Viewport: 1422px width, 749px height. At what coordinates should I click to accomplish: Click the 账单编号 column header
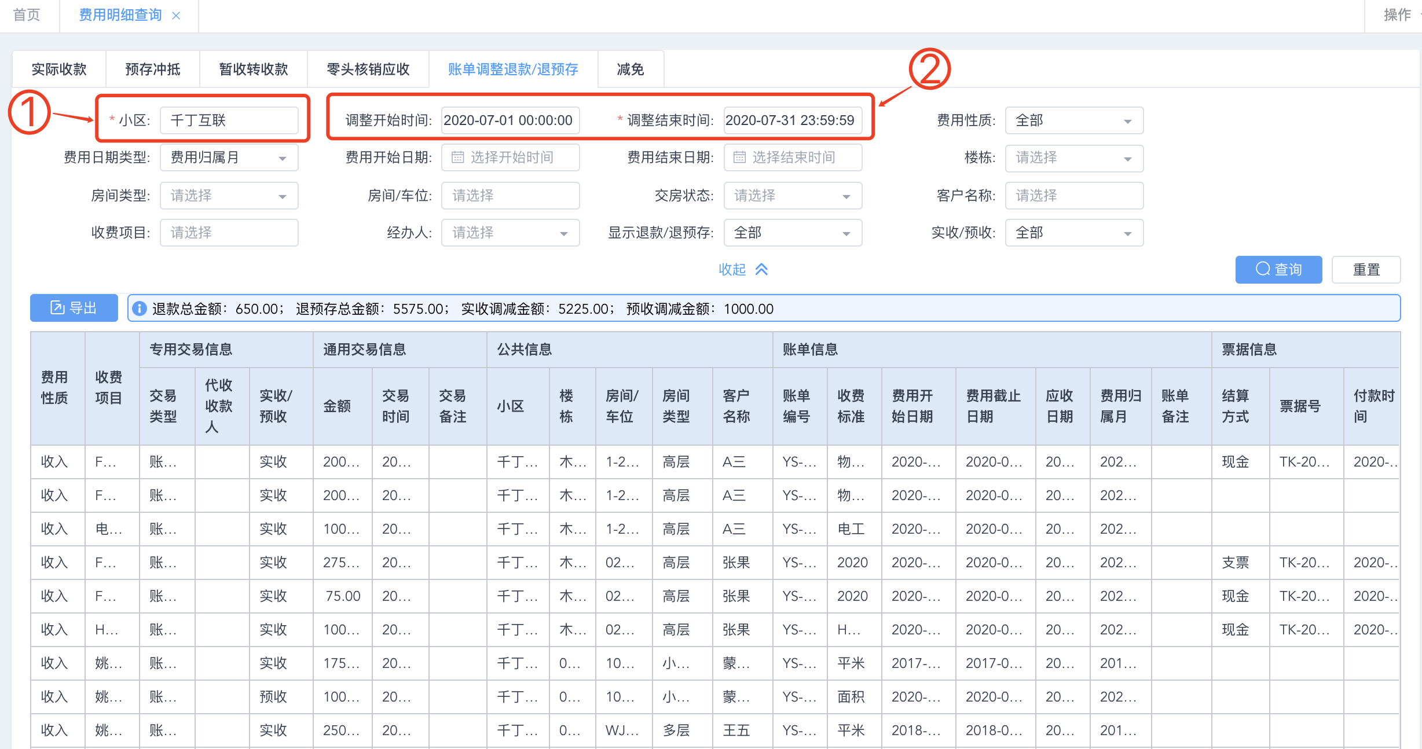[x=800, y=406]
